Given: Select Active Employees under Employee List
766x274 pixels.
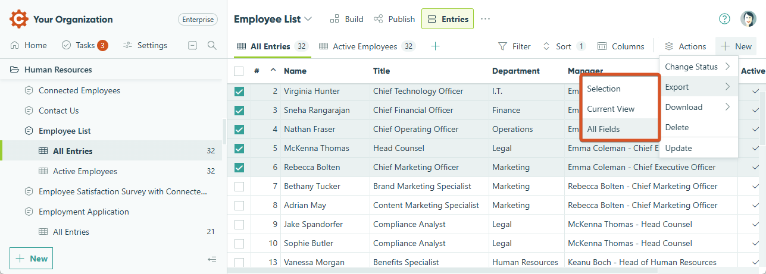Looking at the screenshot, I should pos(85,171).
